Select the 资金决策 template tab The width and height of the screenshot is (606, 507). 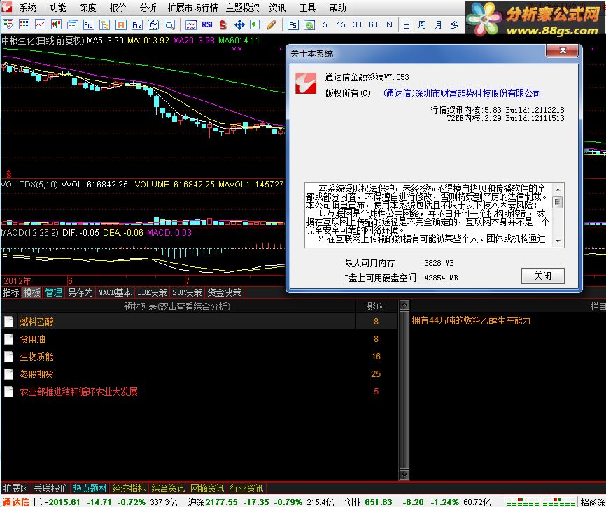point(224,292)
